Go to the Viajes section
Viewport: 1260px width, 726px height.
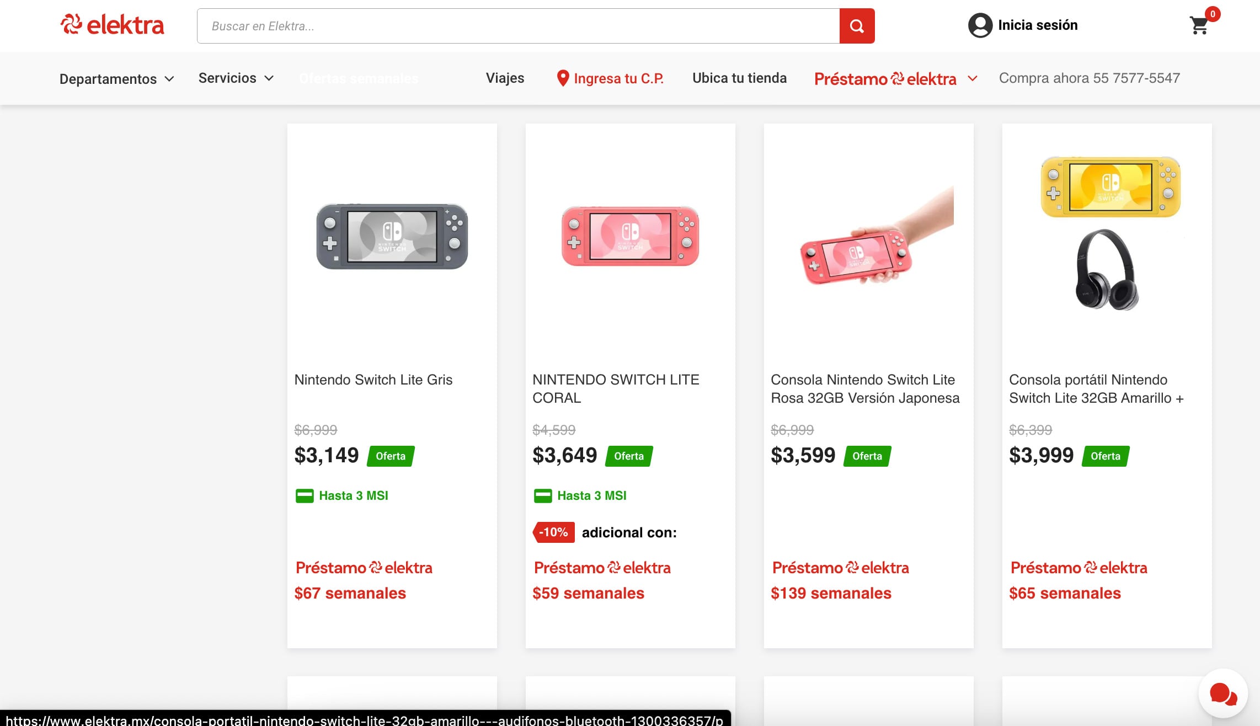point(505,78)
